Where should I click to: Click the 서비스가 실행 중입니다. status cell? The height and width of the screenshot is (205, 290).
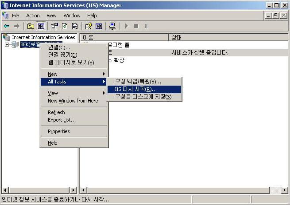click(200, 53)
